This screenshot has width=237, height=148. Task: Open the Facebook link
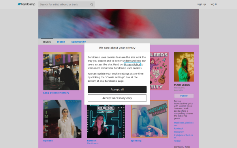click(x=179, y=129)
